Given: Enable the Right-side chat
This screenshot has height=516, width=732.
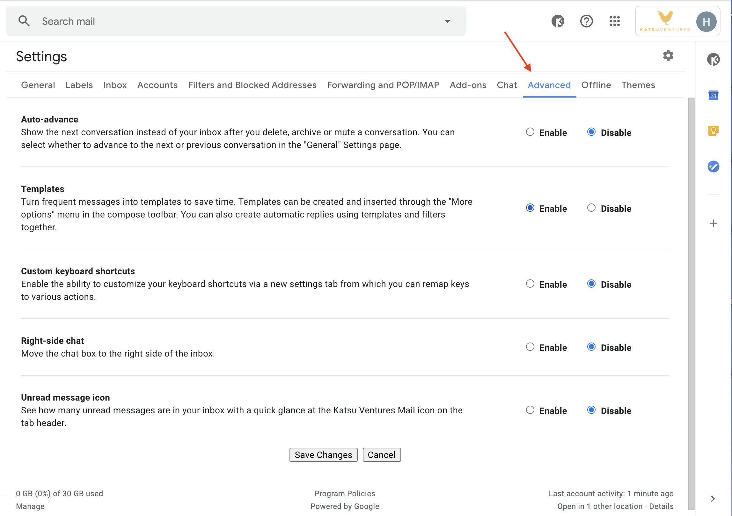Looking at the screenshot, I should point(529,347).
